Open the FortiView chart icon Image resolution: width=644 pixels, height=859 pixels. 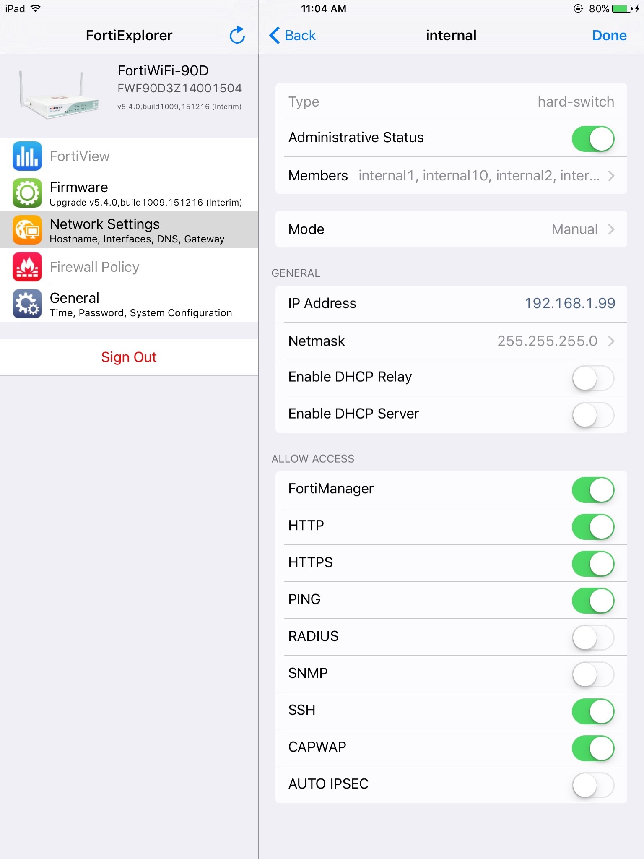(x=27, y=156)
